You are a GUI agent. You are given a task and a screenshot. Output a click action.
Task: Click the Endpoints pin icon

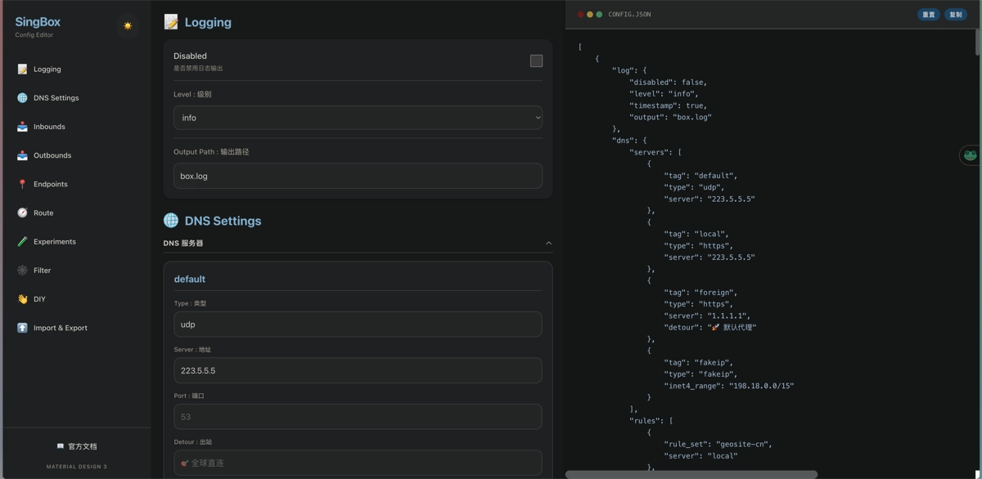coord(22,184)
